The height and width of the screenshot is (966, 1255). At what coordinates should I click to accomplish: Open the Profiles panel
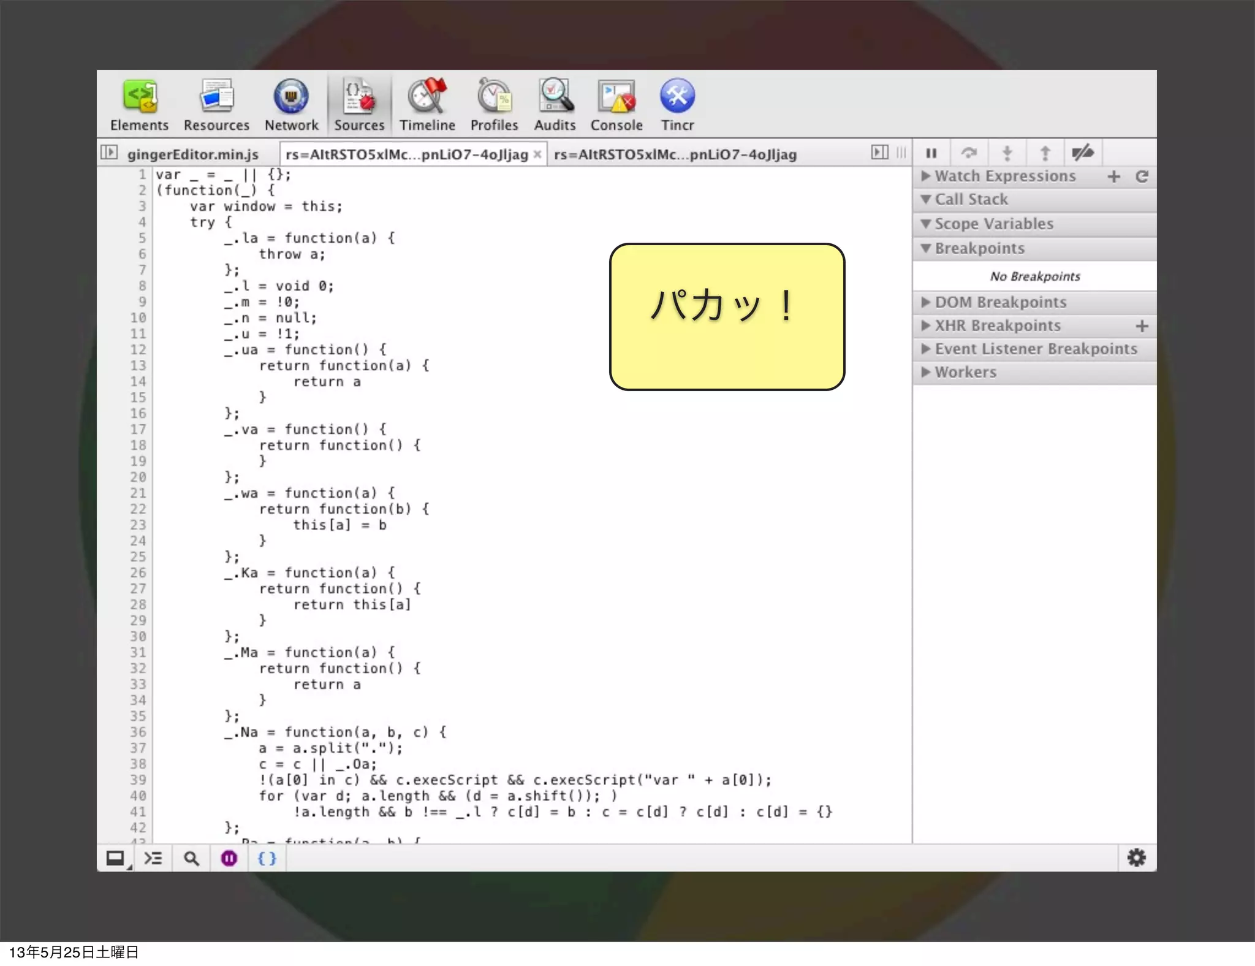point(494,104)
